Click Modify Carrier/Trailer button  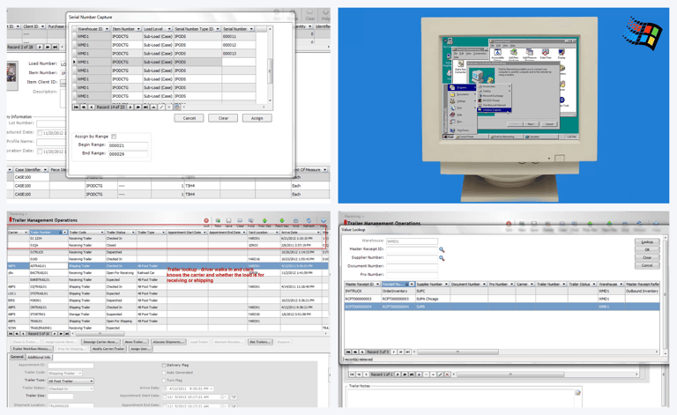(x=108, y=349)
